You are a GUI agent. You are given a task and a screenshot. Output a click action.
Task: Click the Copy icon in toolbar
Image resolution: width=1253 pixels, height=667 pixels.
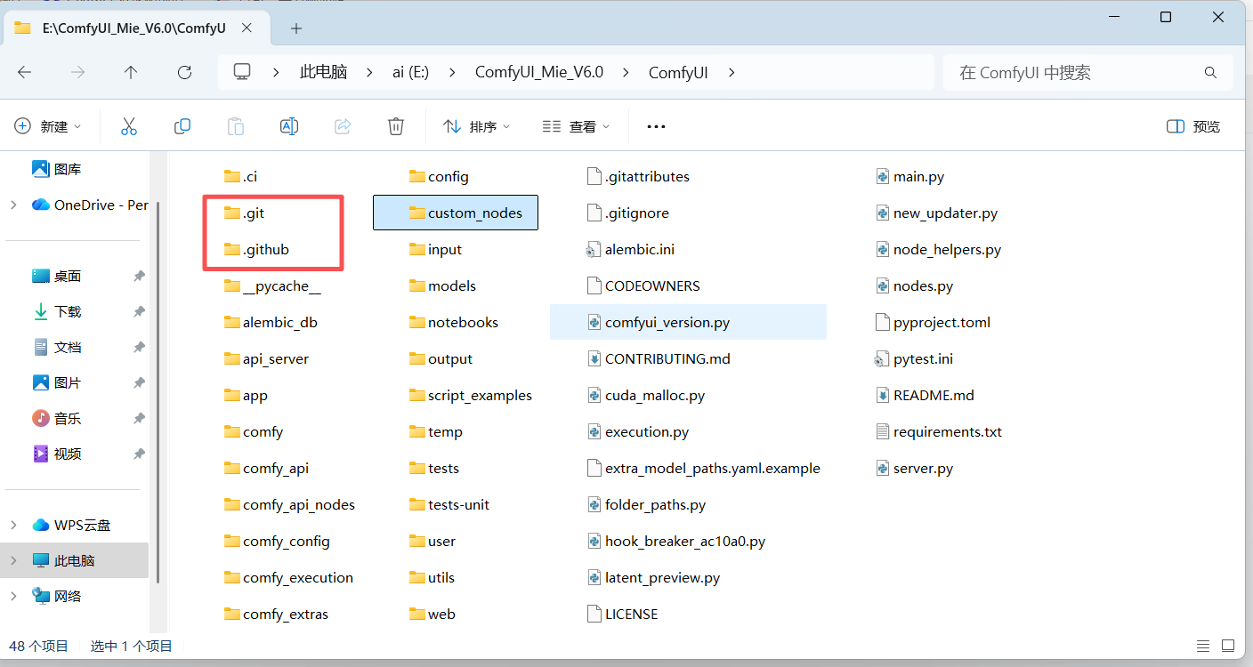[182, 126]
